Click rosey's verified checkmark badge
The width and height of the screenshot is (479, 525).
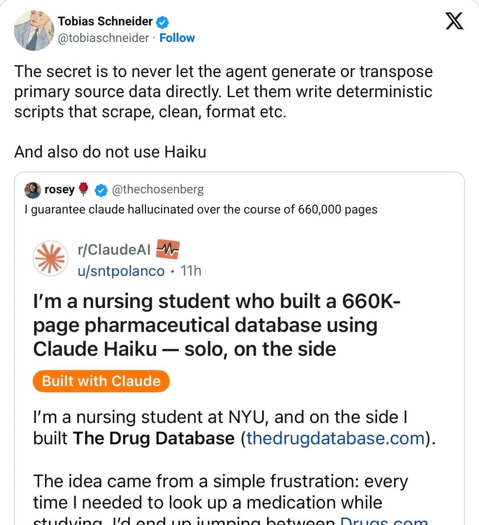coord(101,190)
